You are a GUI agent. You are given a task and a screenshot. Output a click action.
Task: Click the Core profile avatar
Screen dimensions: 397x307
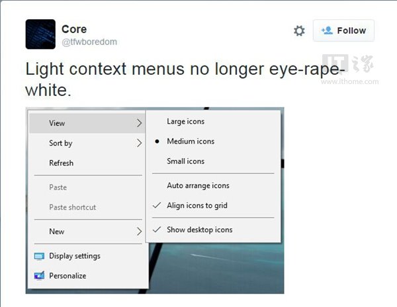[40, 34]
